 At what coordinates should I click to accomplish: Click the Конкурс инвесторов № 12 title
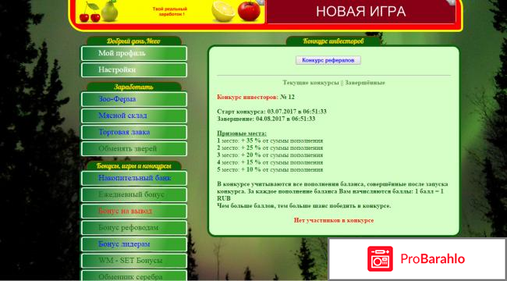256,97
